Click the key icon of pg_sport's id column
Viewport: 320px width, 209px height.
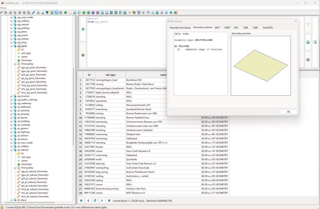(x=19, y=50)
